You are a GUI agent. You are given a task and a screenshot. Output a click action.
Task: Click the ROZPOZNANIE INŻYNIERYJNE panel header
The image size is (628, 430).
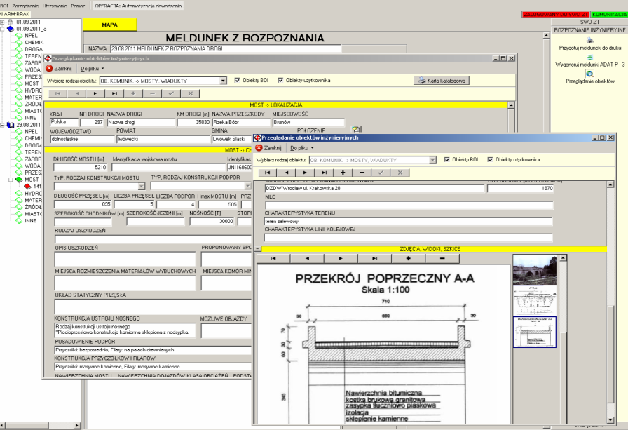pyautogui.click(x=589, y=30)
